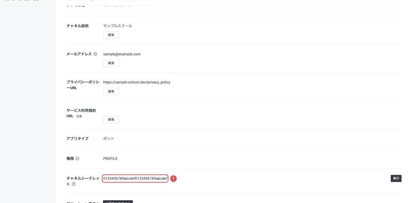413x203 pixels.
Task: Click the 発行 button for channel secret
Action: click(x=396, y=178)
